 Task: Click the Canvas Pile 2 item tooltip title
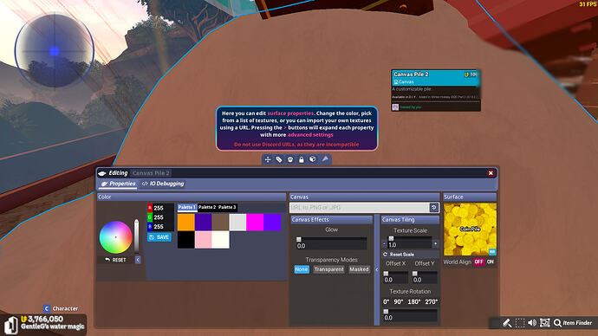point(411,74)
